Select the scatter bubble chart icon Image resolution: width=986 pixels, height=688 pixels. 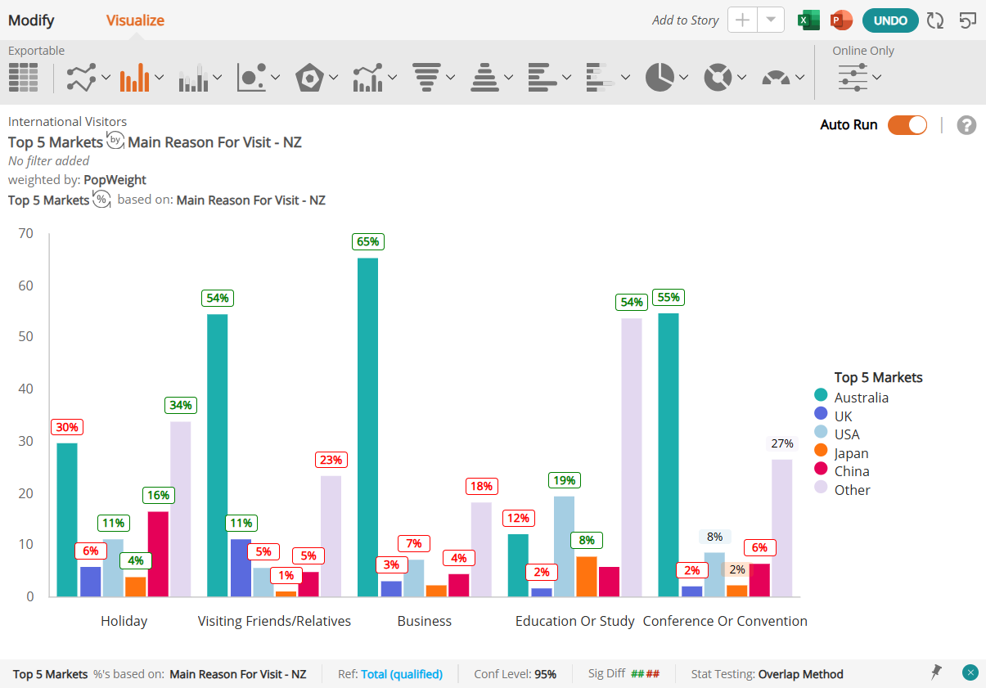pyautogui.click(x=252, y=77)
